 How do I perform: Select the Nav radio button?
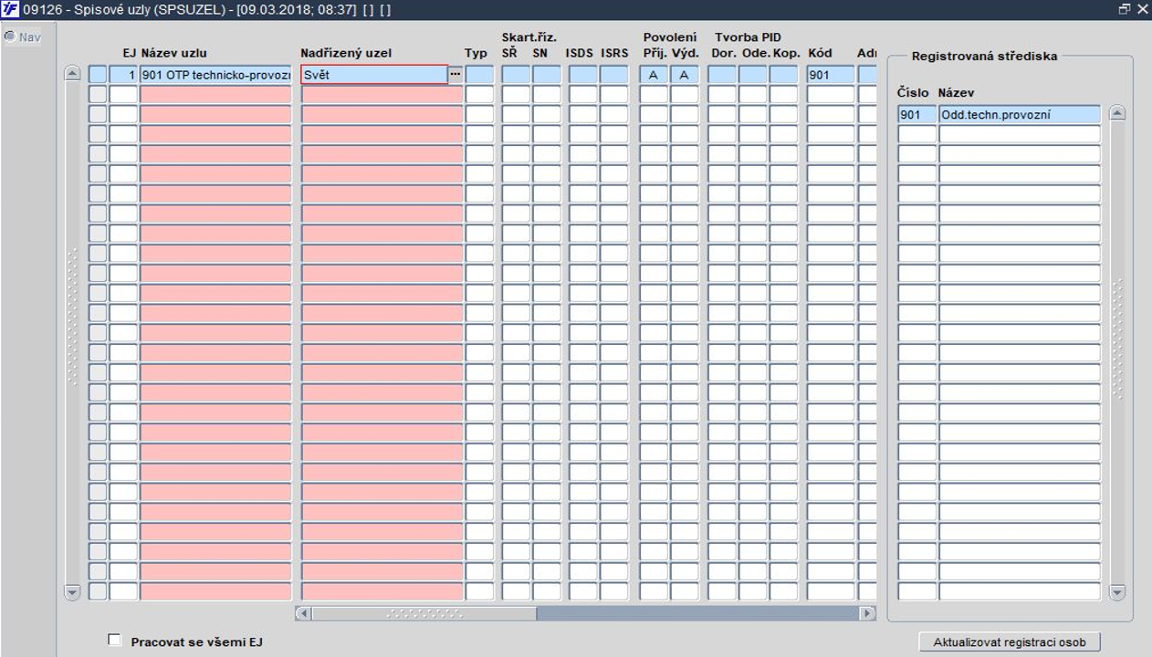click(9, 37)
